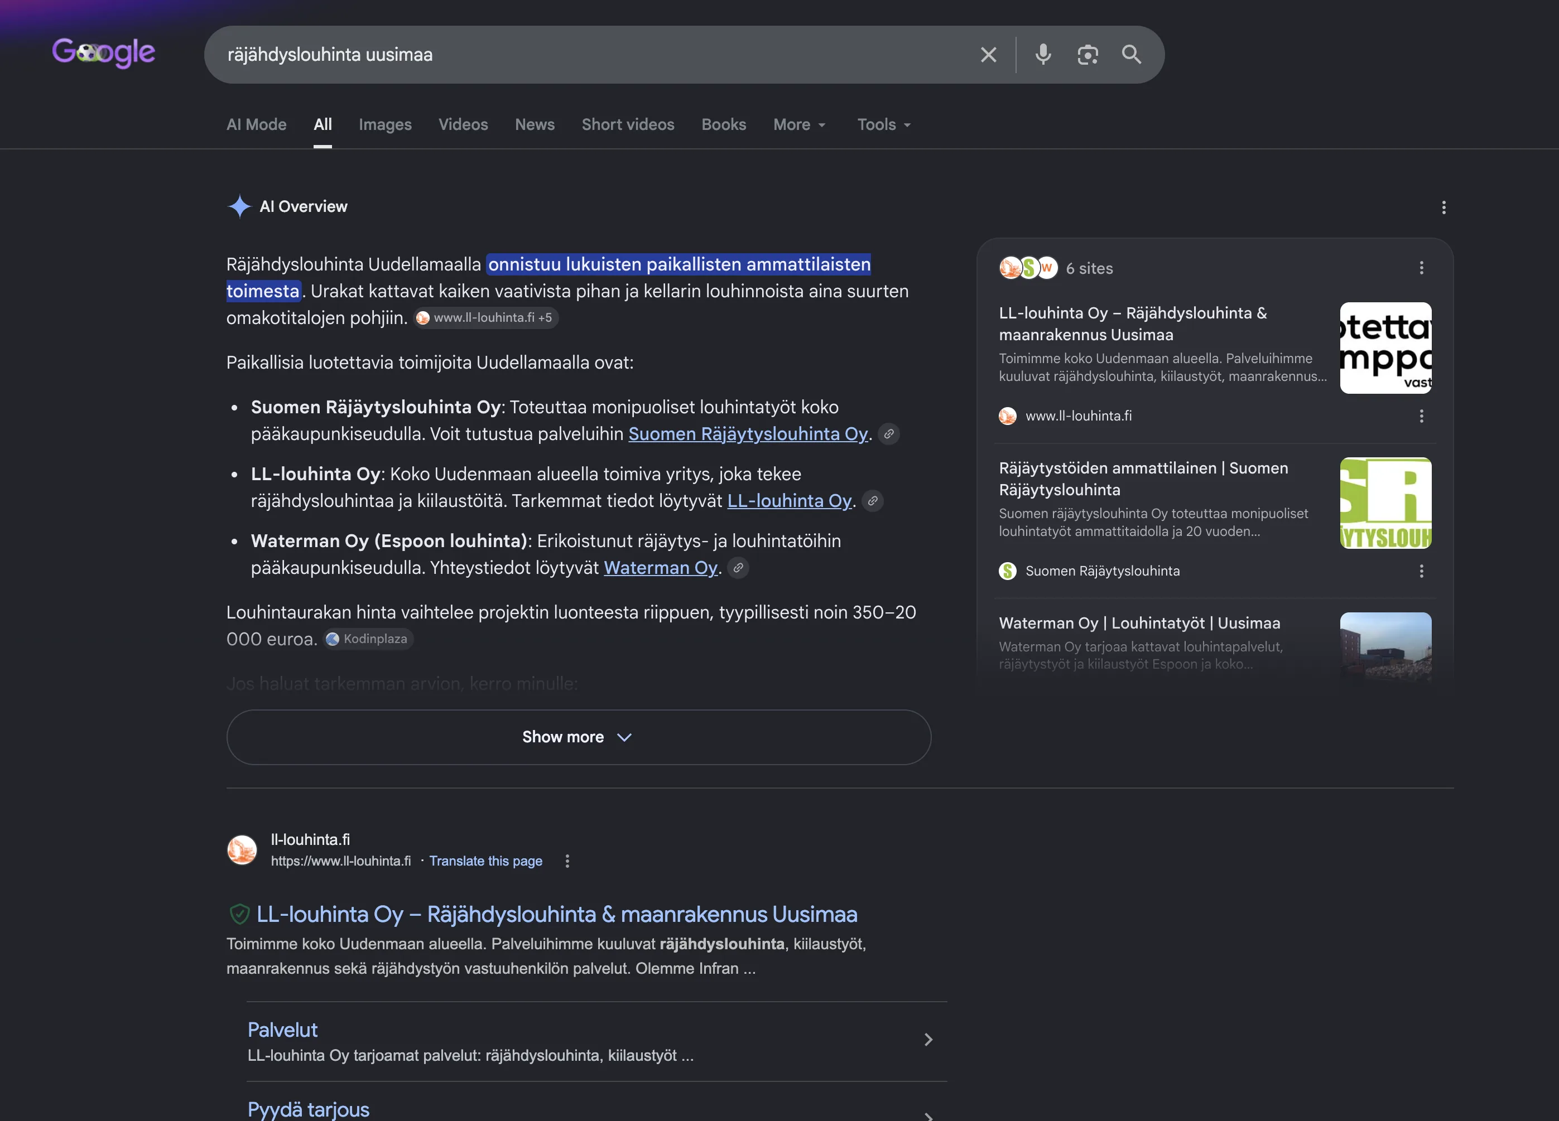Click the LL-louhinta source card thumbnail
Screen dimensions: 1559x1121
(1386, 348)
